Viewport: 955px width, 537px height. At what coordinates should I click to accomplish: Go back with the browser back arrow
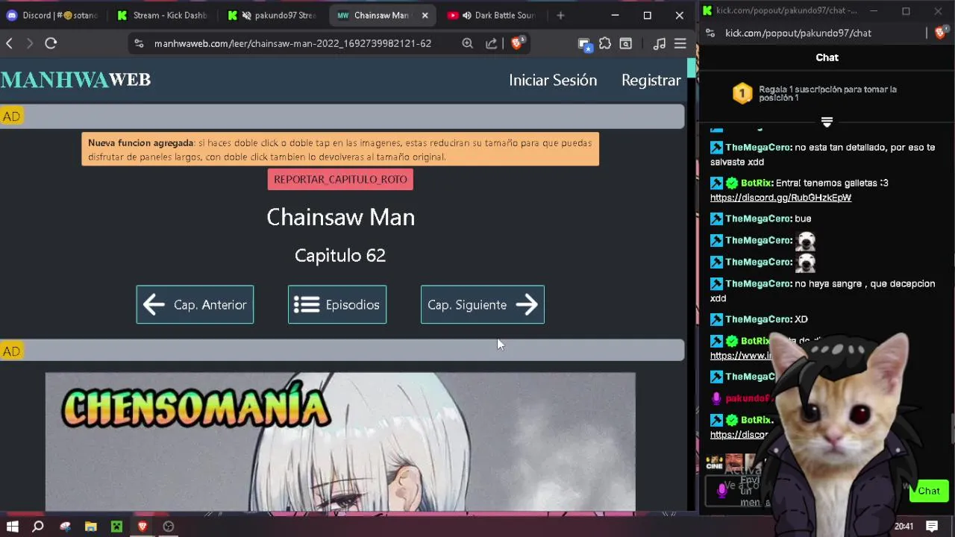coord(9,43)
